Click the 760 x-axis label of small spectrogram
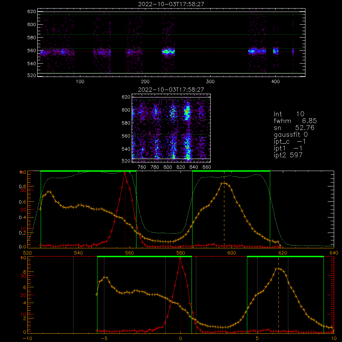 [142, 167]
